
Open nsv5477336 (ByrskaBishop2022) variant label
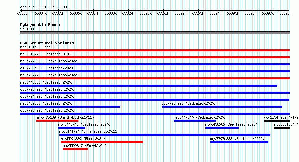coord(49,61)
